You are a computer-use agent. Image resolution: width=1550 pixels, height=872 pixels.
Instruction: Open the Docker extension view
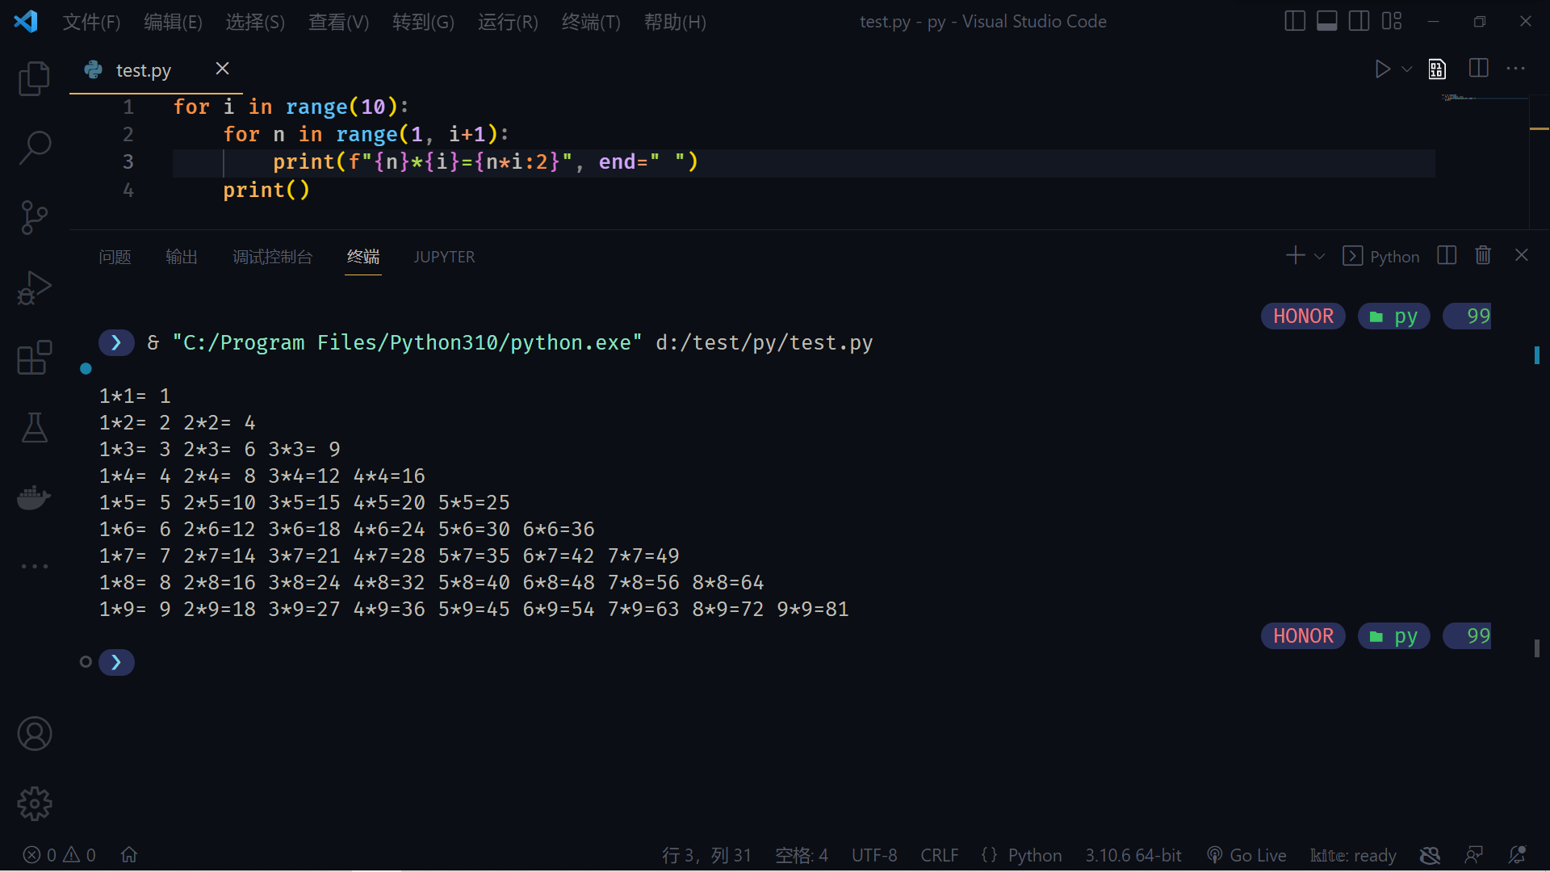(x=34, y=497)
